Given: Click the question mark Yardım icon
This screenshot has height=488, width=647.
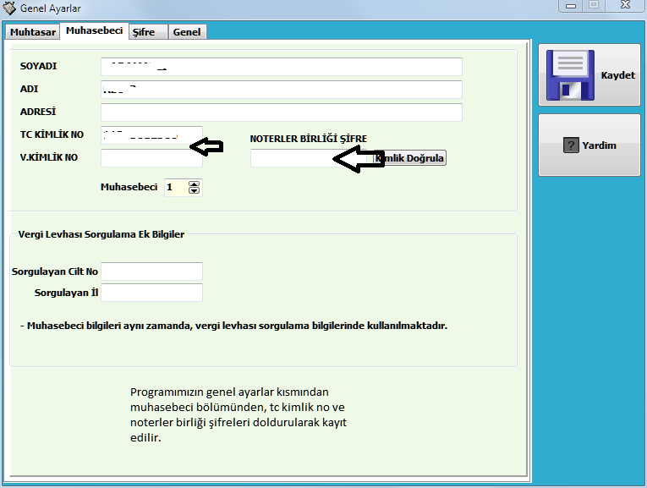Looking at the screenshot, I should coord(571,145).
